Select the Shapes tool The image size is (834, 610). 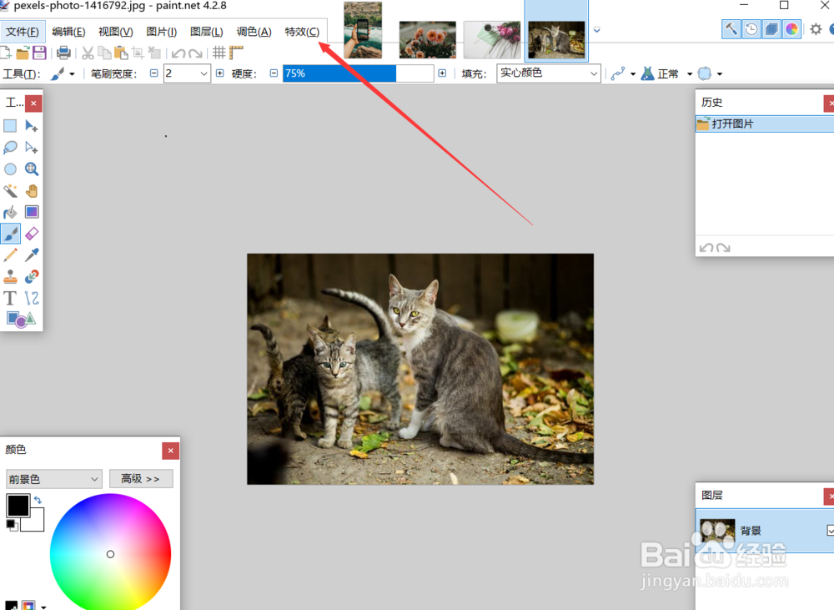point(20,320)
